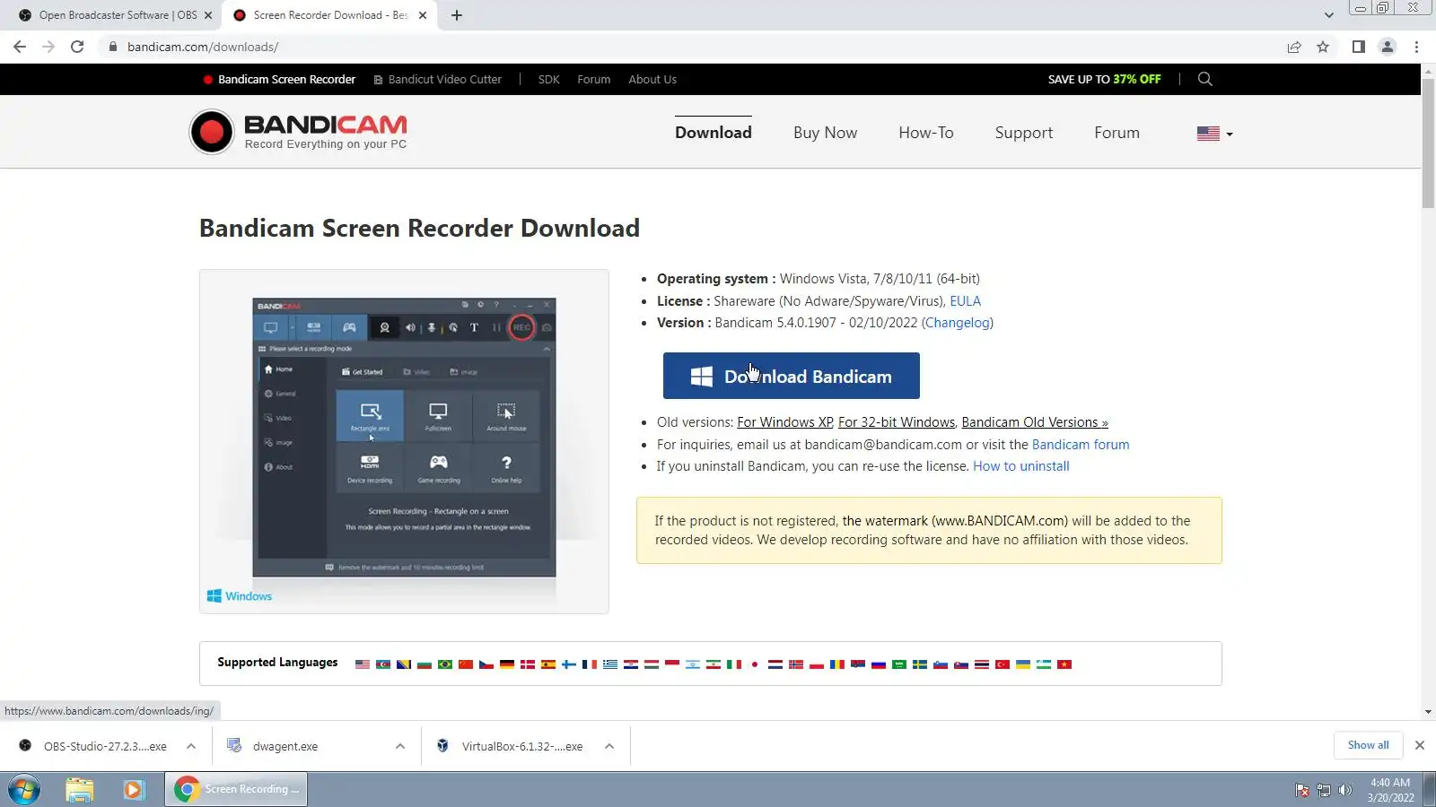This screenshot has width=1436, height=807.
Task: Open the How-To navigation item
Action: 926,133
